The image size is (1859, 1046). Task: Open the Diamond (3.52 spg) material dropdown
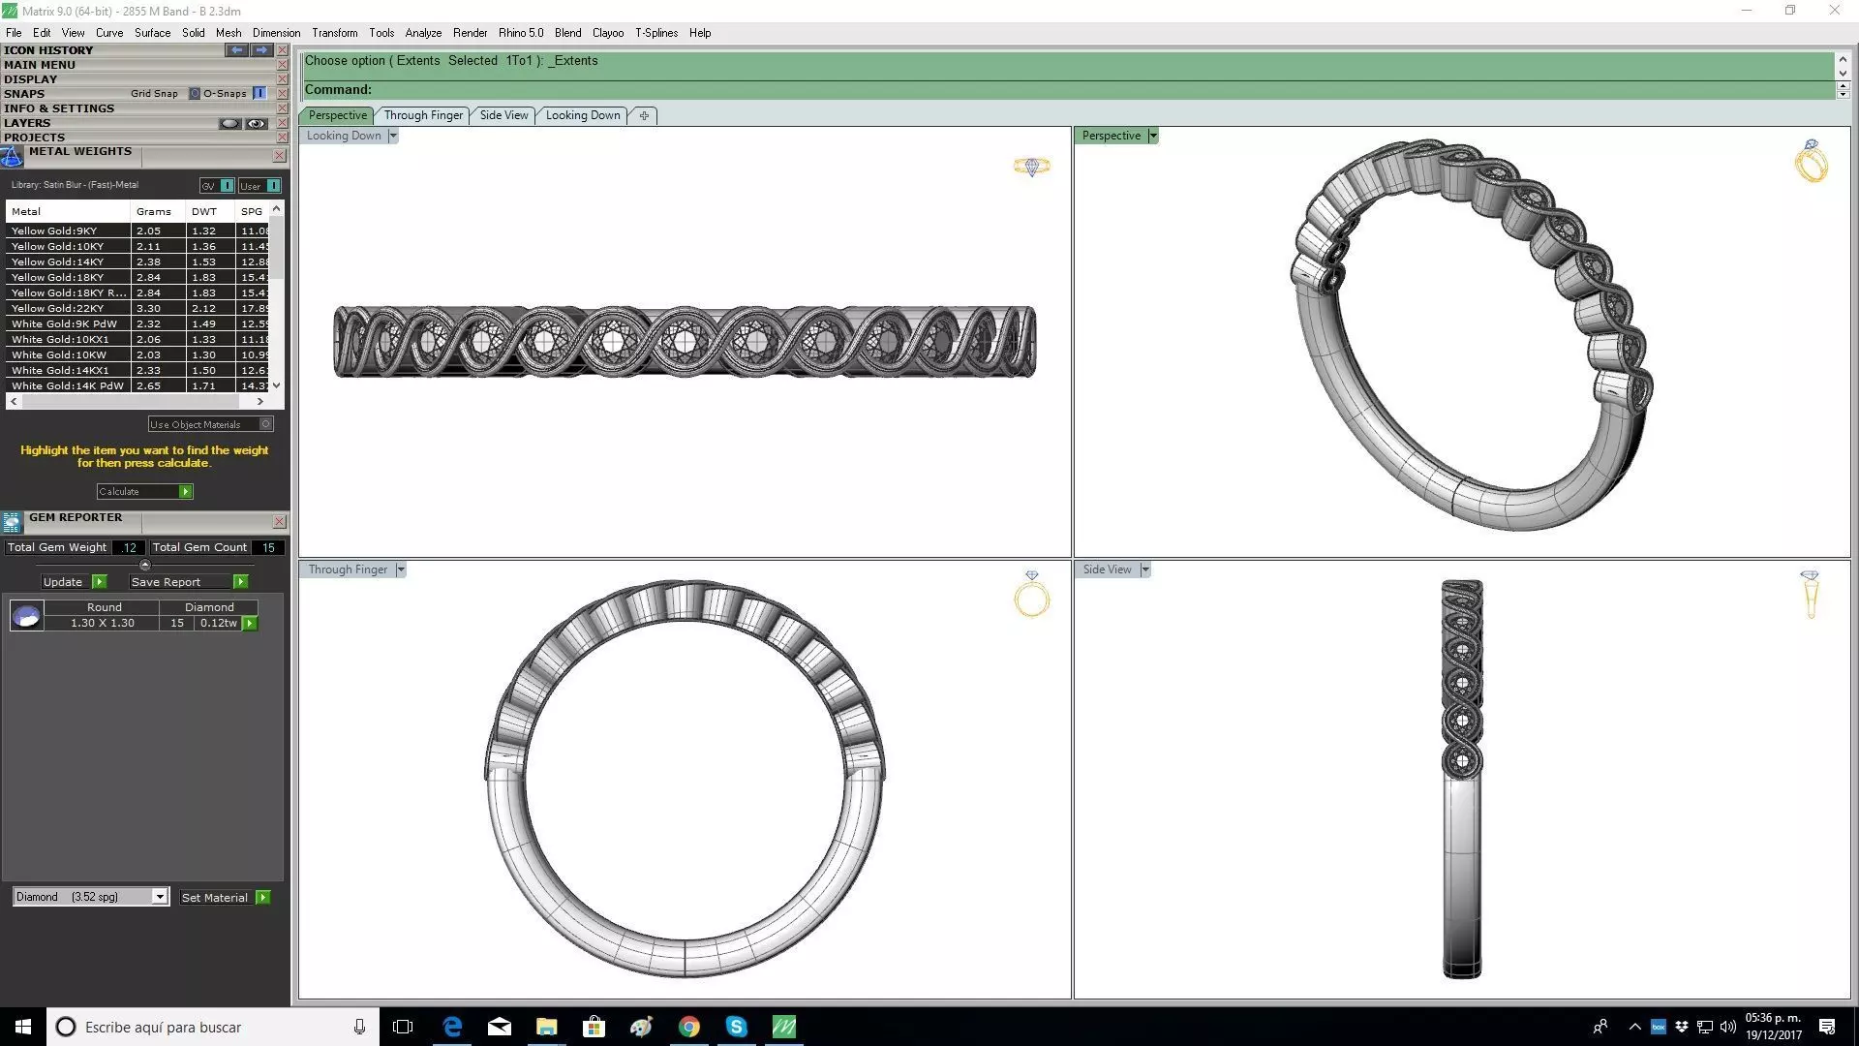pyautogui.click(x=161, y=897)
